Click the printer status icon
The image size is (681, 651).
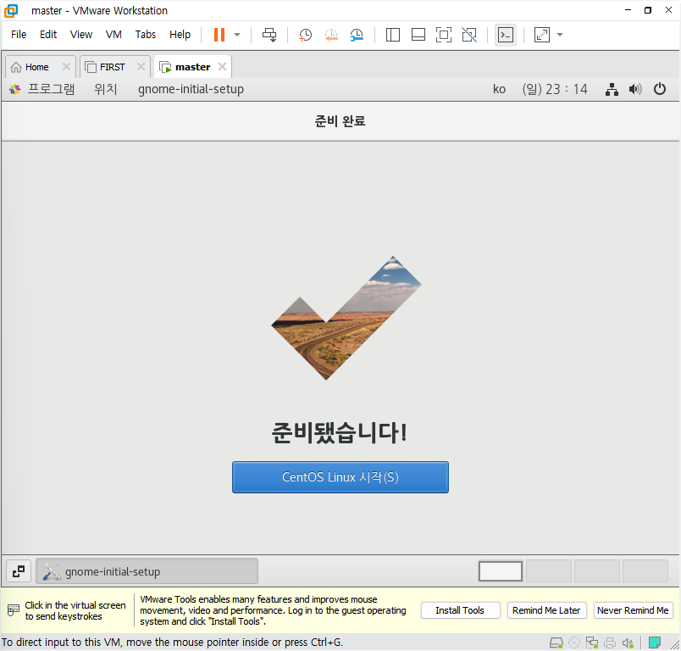[x=609, y=643]
